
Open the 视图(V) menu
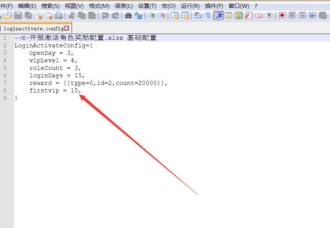(74, 6)
